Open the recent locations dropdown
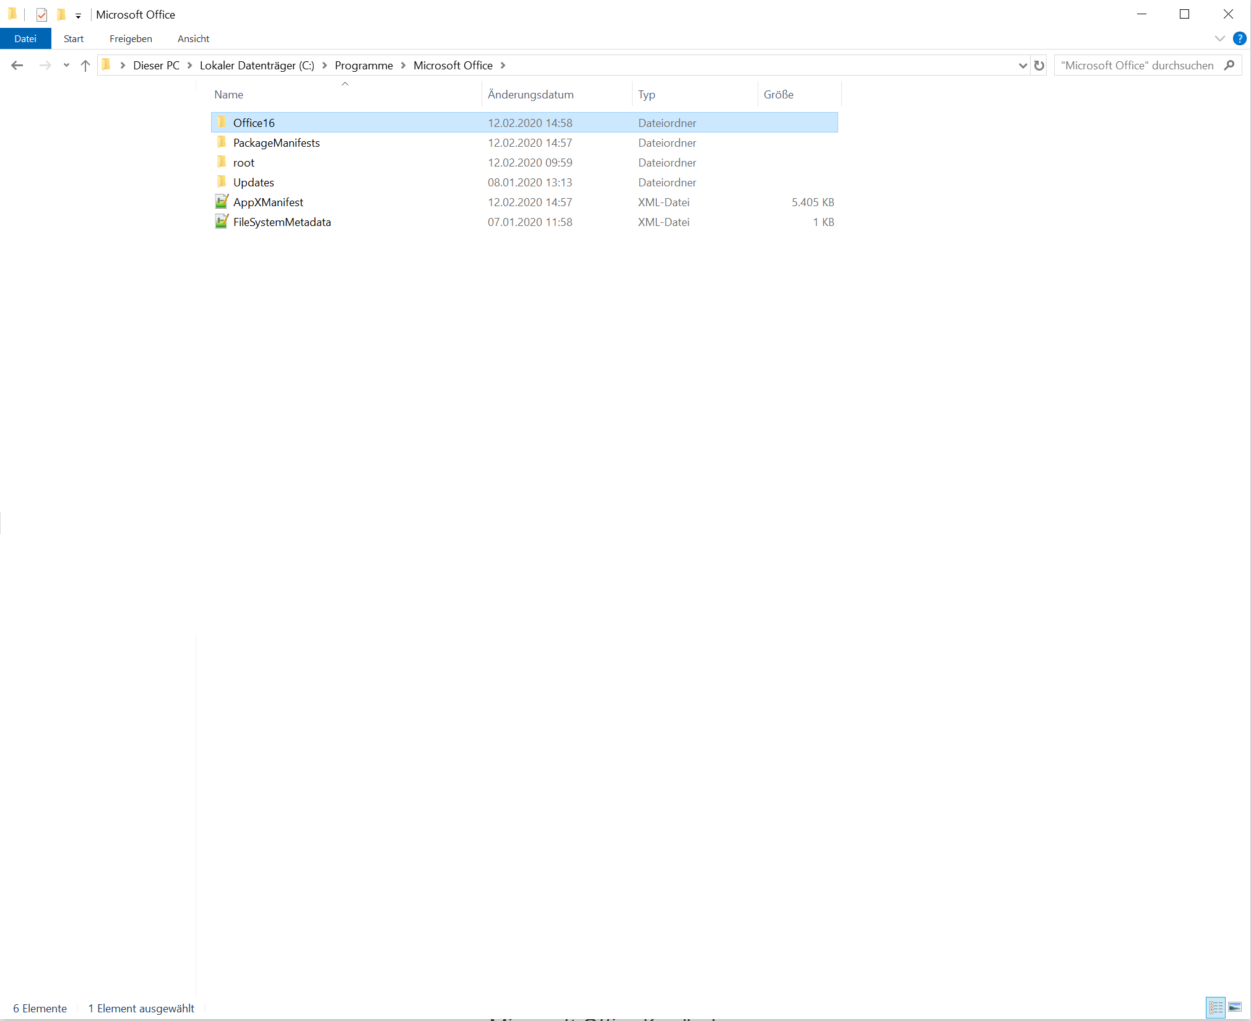The width and height of the screenshot is (1251, 1021). pos(66,65)
